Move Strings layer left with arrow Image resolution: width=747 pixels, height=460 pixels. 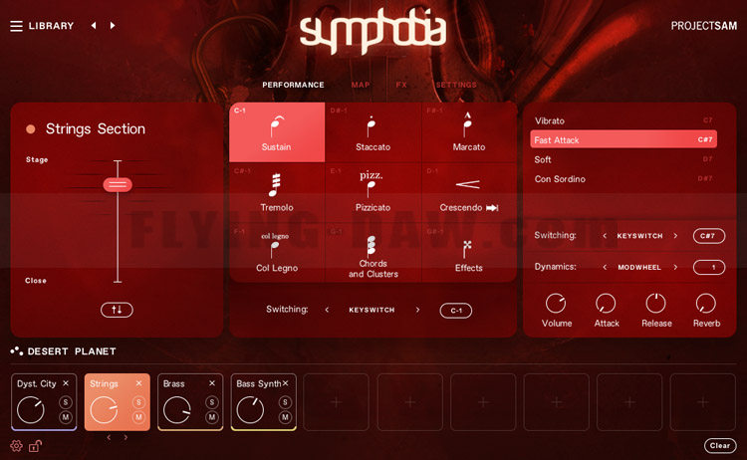[x=110, y=437]
